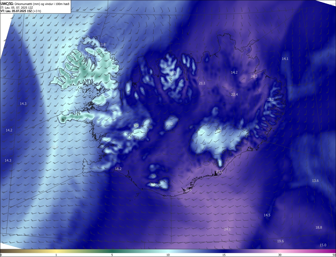Click the colorbar tick label 15
Image resolution: width=336 pixels, height=257 pixels.
(x=224, y=255)
